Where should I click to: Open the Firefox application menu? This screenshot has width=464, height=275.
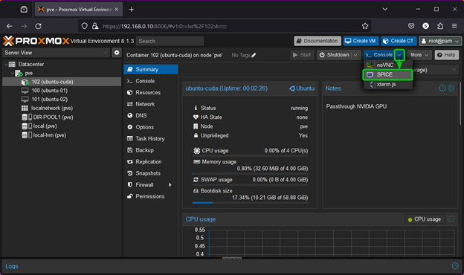(x=454, y=26)
